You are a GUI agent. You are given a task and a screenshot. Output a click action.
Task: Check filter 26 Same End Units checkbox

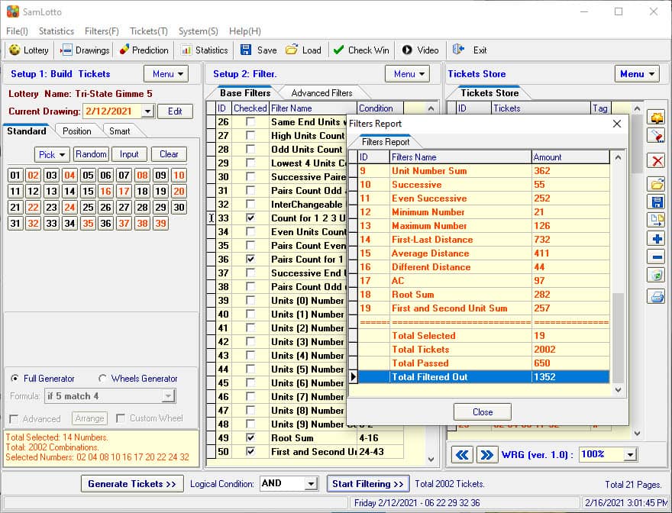(x=250, y=122)
